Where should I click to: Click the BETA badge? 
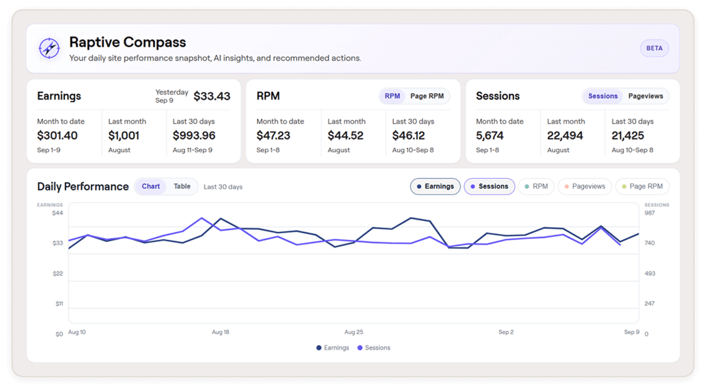coord(654,48)
